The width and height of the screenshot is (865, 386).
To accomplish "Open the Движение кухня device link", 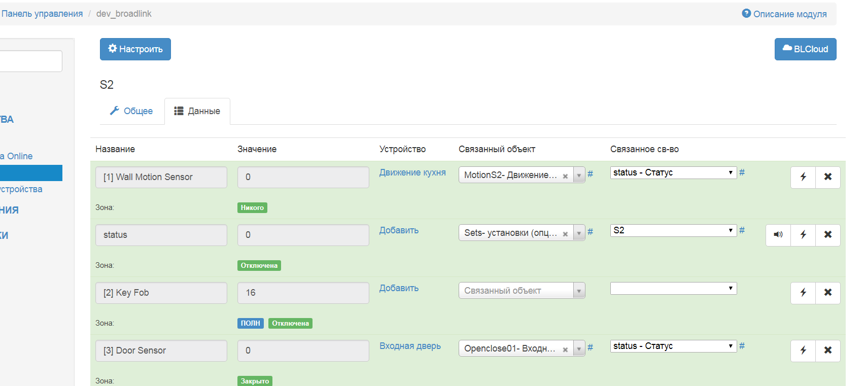I will click(x=412, y=172).
